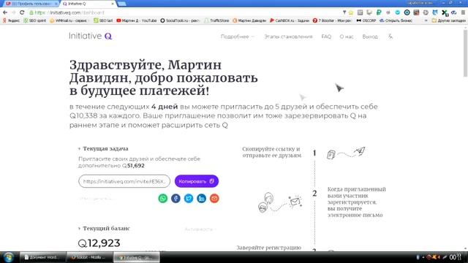Click the green P extension icon
This screenshot has height=263, width=468.
pyautogui.click(x=379, y=12)
